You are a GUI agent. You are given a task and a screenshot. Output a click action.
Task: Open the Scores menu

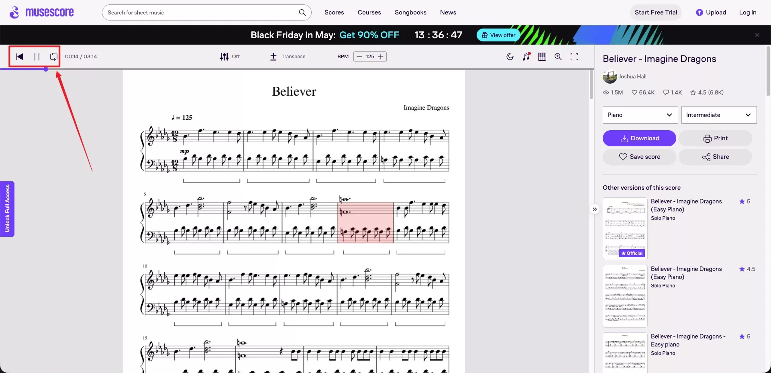pyautogui.click(x=334, y=12)
